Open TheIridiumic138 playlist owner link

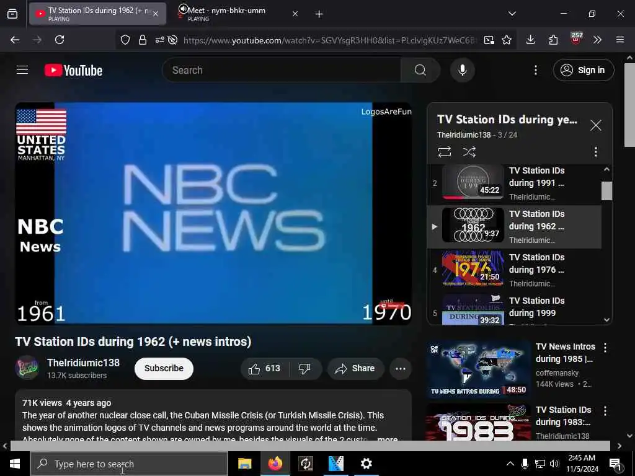(x=464, y=134)
